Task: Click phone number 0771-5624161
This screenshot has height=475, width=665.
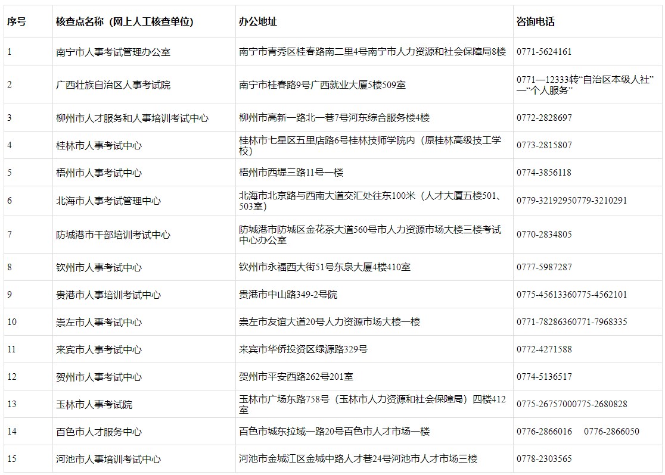Action: tap(544, 52)
